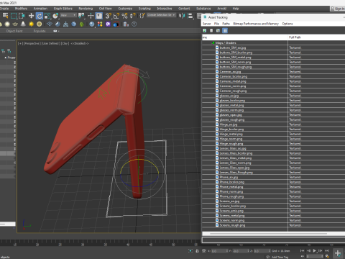Activate the Select and Rotate tool

[x=40, y=16]
